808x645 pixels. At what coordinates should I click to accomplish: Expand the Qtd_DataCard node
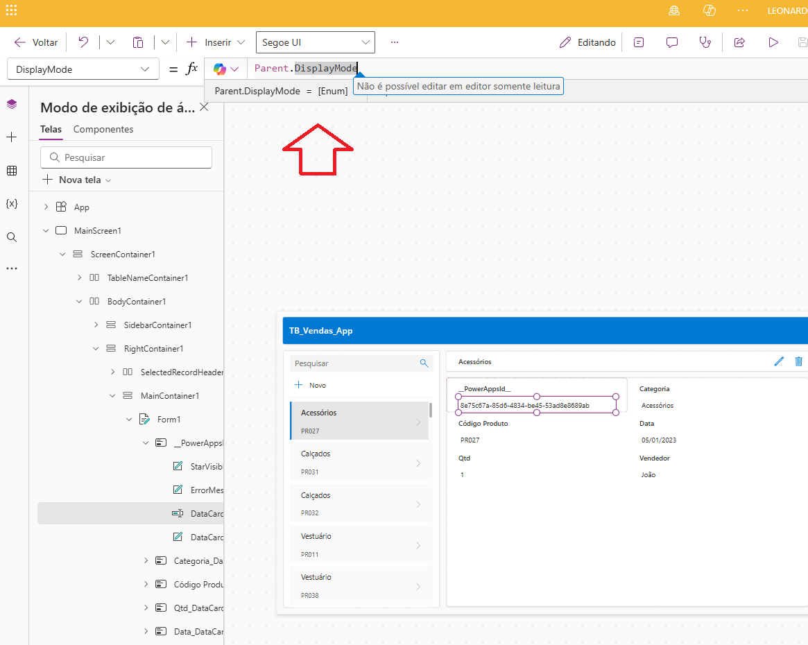(146, 608)
